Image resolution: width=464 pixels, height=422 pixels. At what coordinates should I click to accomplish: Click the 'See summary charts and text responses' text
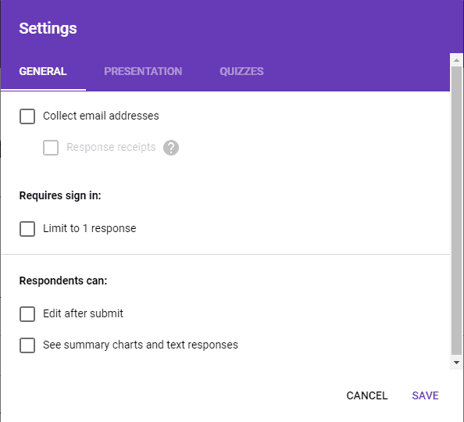click(141, 345)
